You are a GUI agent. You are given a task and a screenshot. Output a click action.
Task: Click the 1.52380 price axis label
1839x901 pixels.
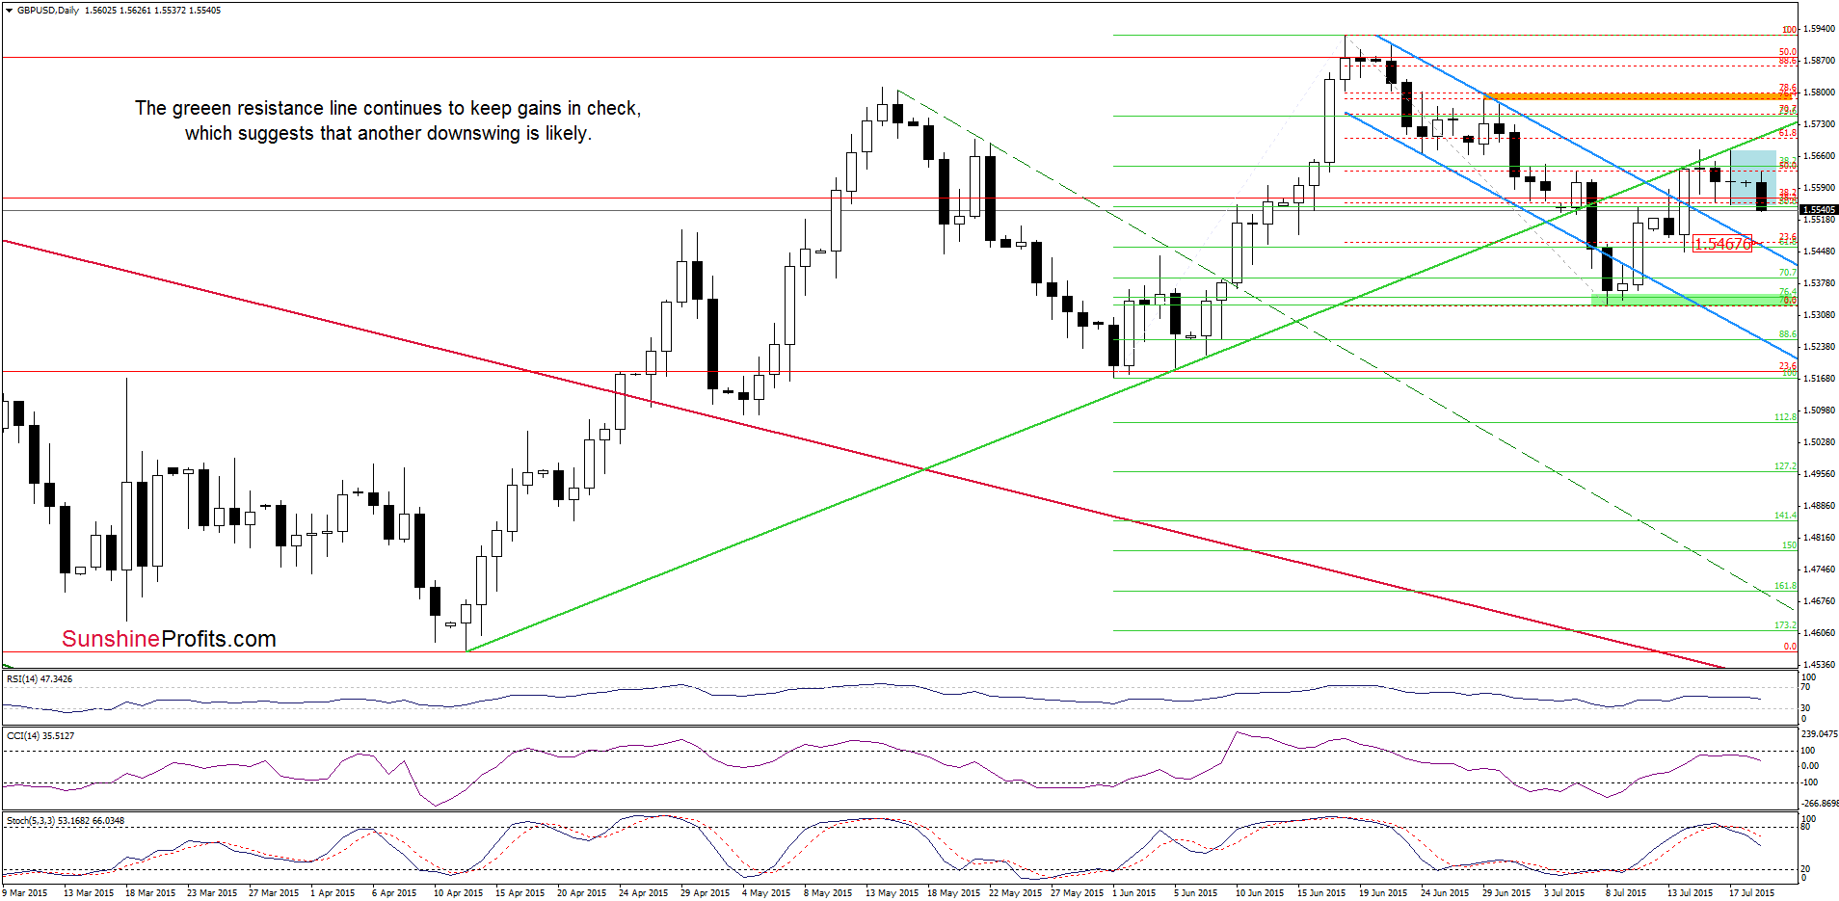click(1819, 347)
